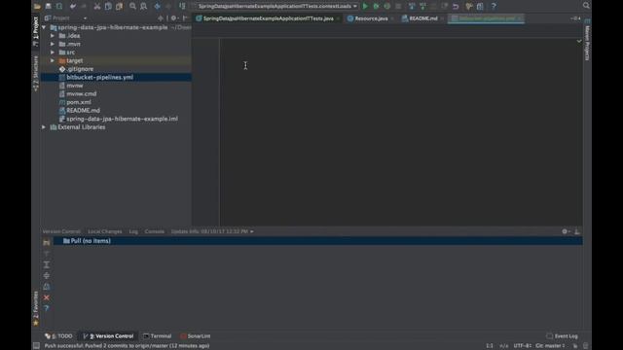Screen dimensions: 623x350
Task: Click blue help icon in Version Control panel
Action: tap(47, 308)
